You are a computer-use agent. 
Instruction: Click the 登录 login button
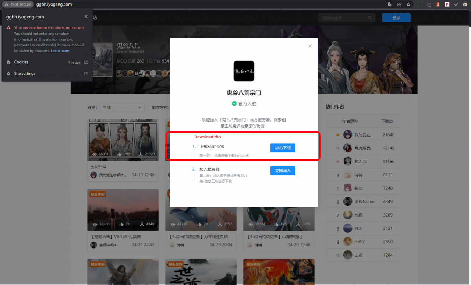pos(396,18)
